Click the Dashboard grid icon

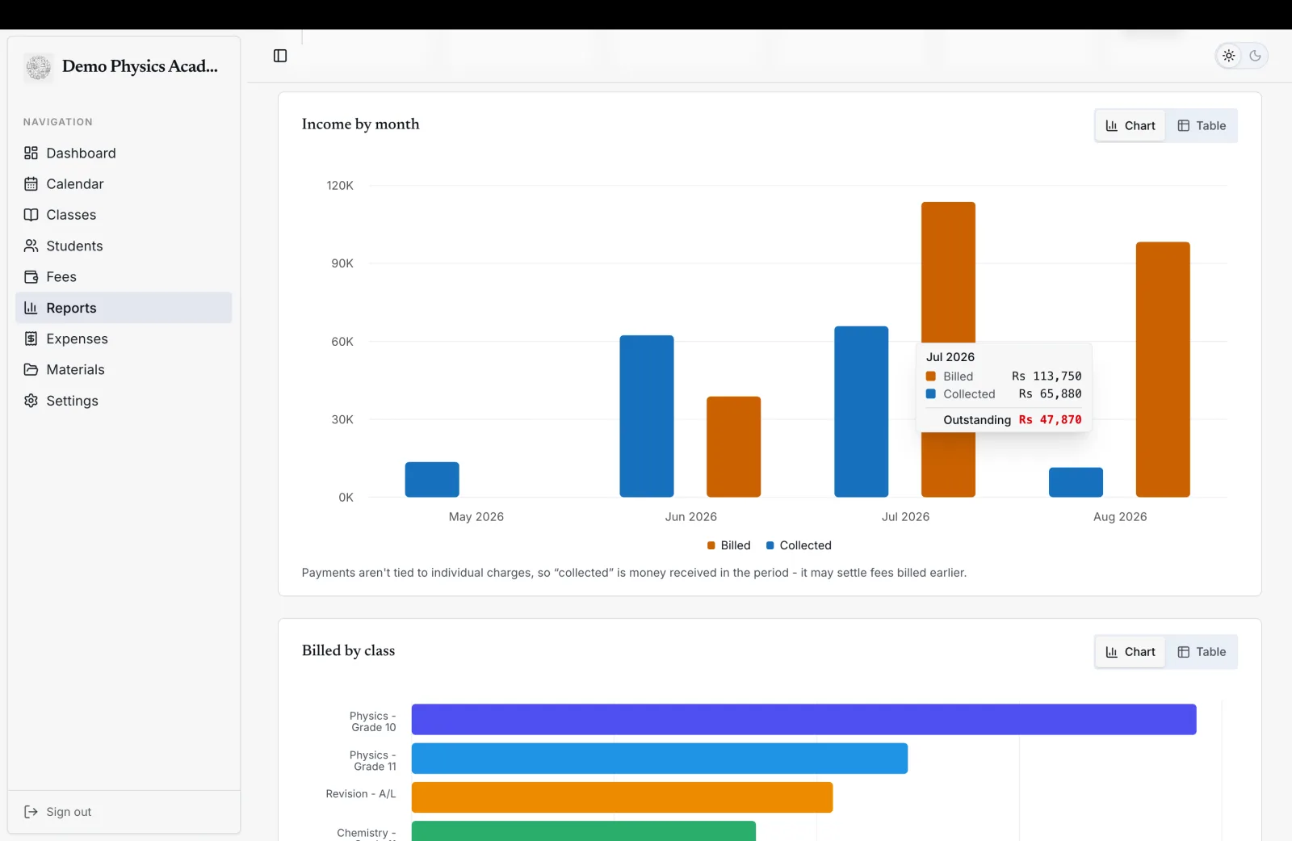tap(31, 153)
